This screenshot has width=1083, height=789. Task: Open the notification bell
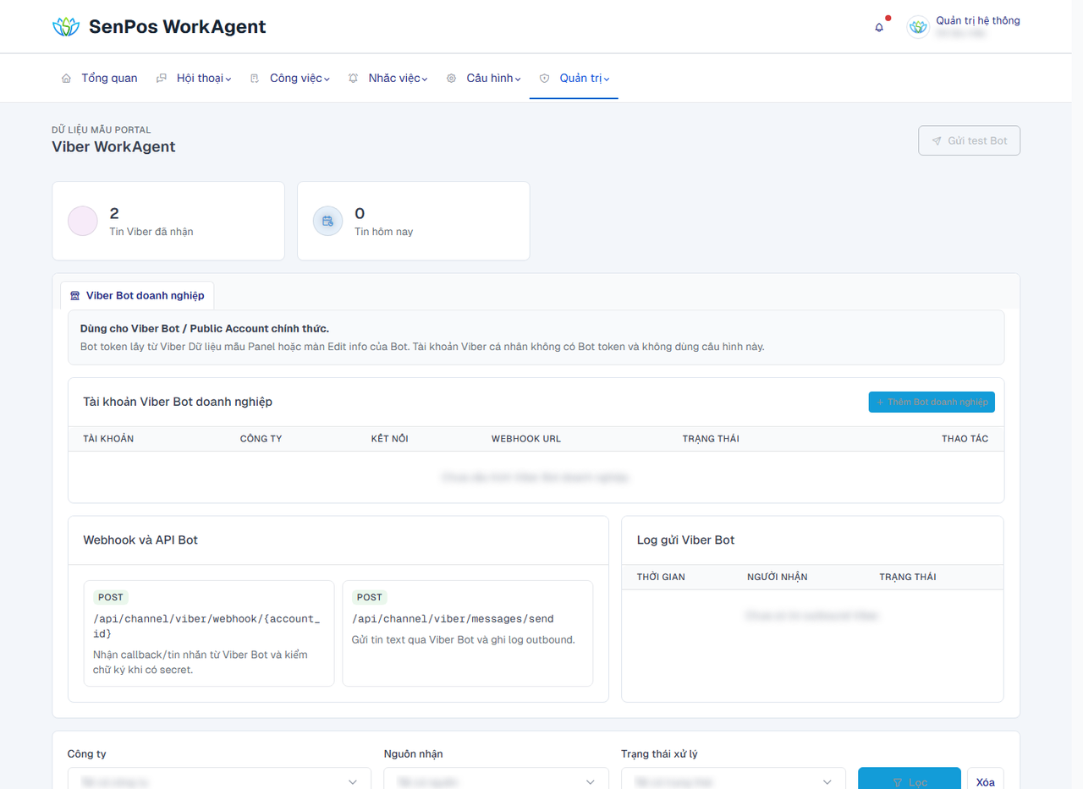click(879, 27)
